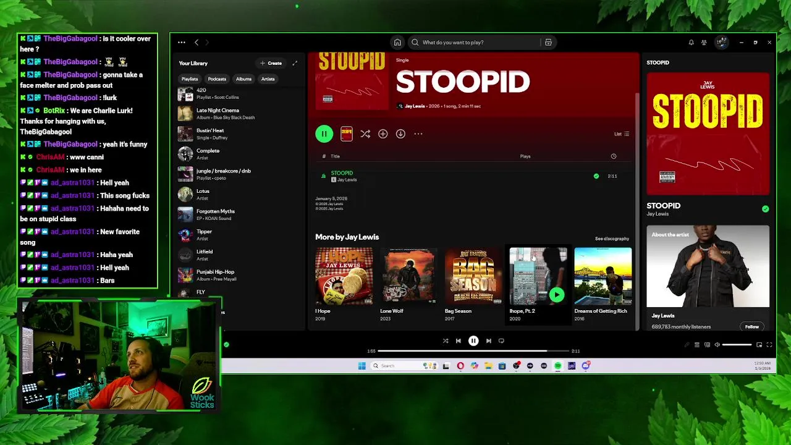
Task: Open the Spotify icon in the taskbar
Action: tap(557, 366)
